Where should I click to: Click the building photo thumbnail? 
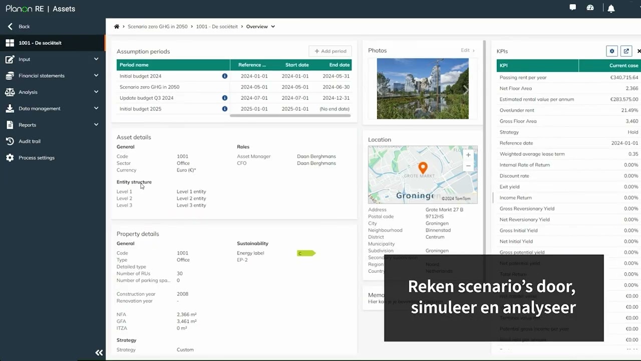click(x=423, y=89)
